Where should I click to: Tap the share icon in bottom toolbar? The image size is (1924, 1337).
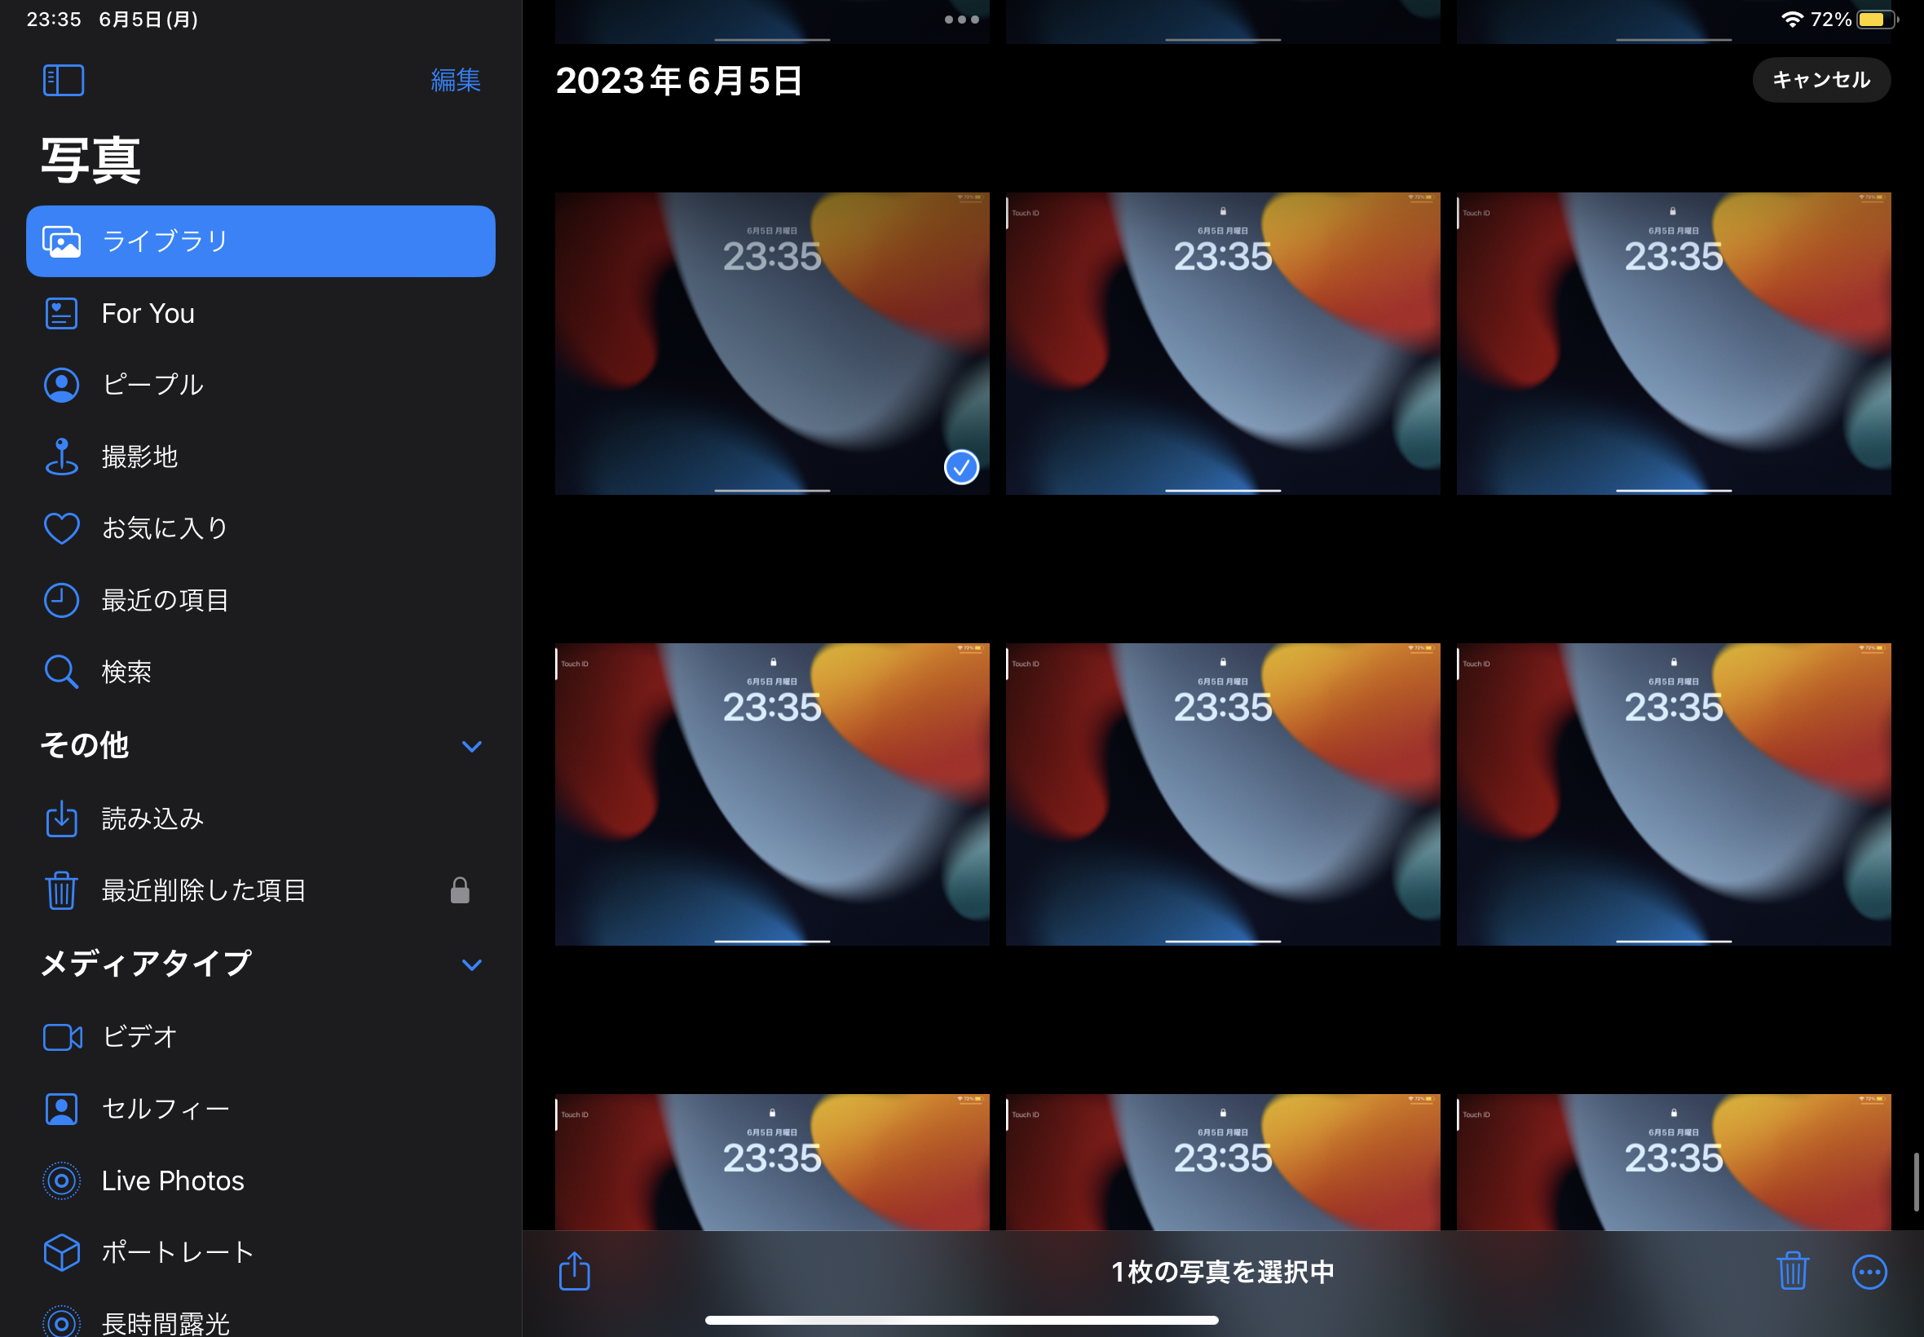[574, 1271]
